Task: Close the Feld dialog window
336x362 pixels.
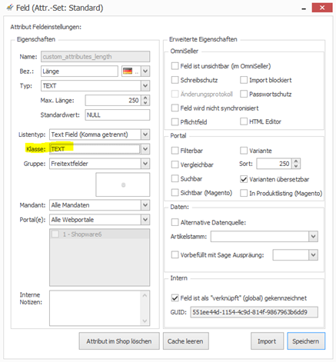Action: 322,8
